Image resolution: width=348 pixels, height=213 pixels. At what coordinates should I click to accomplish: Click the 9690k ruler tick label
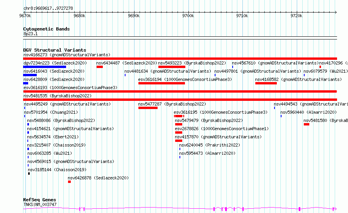[134, 16]
